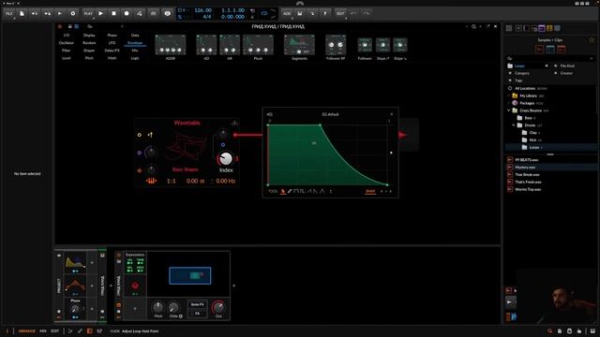Pick the Segments envelope module thumbnail

point(299,45)
